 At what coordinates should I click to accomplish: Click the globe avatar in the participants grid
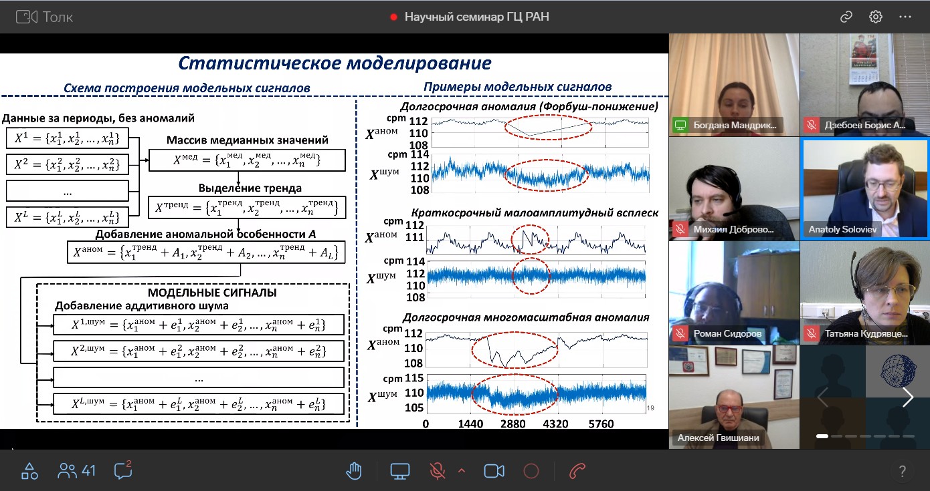pos(897,371)
